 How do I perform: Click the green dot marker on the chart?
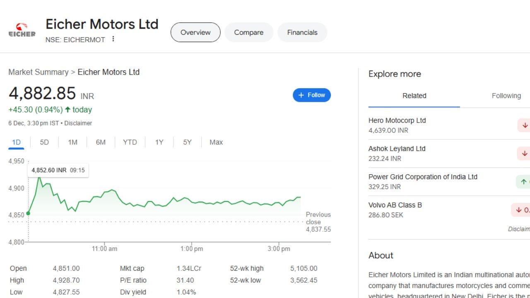click(28, 213)
